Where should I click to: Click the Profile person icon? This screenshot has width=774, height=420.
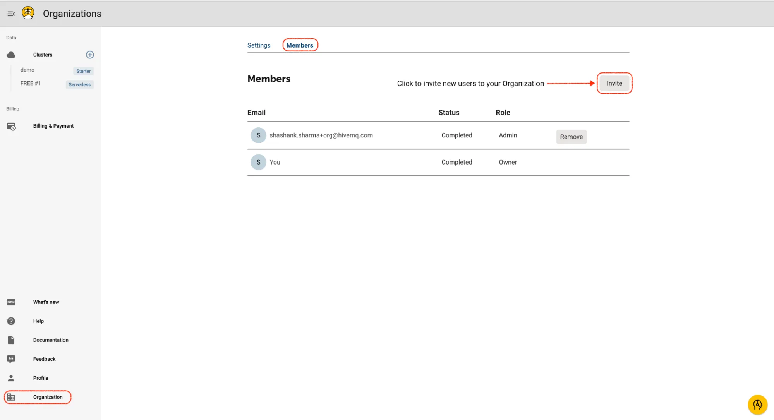tap(11, 378)
